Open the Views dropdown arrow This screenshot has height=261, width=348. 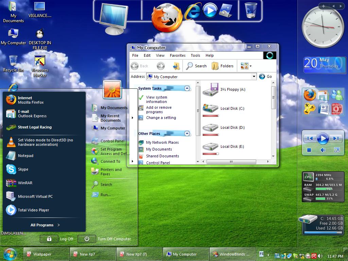[x=250, y=66]
